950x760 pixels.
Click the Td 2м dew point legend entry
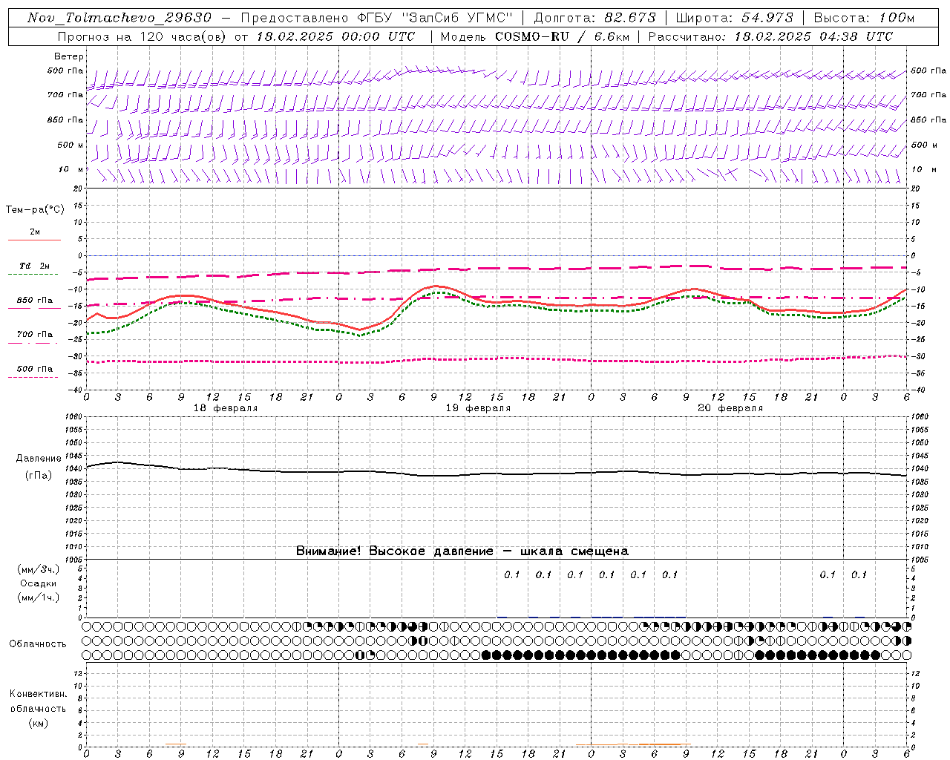[35, 266]
